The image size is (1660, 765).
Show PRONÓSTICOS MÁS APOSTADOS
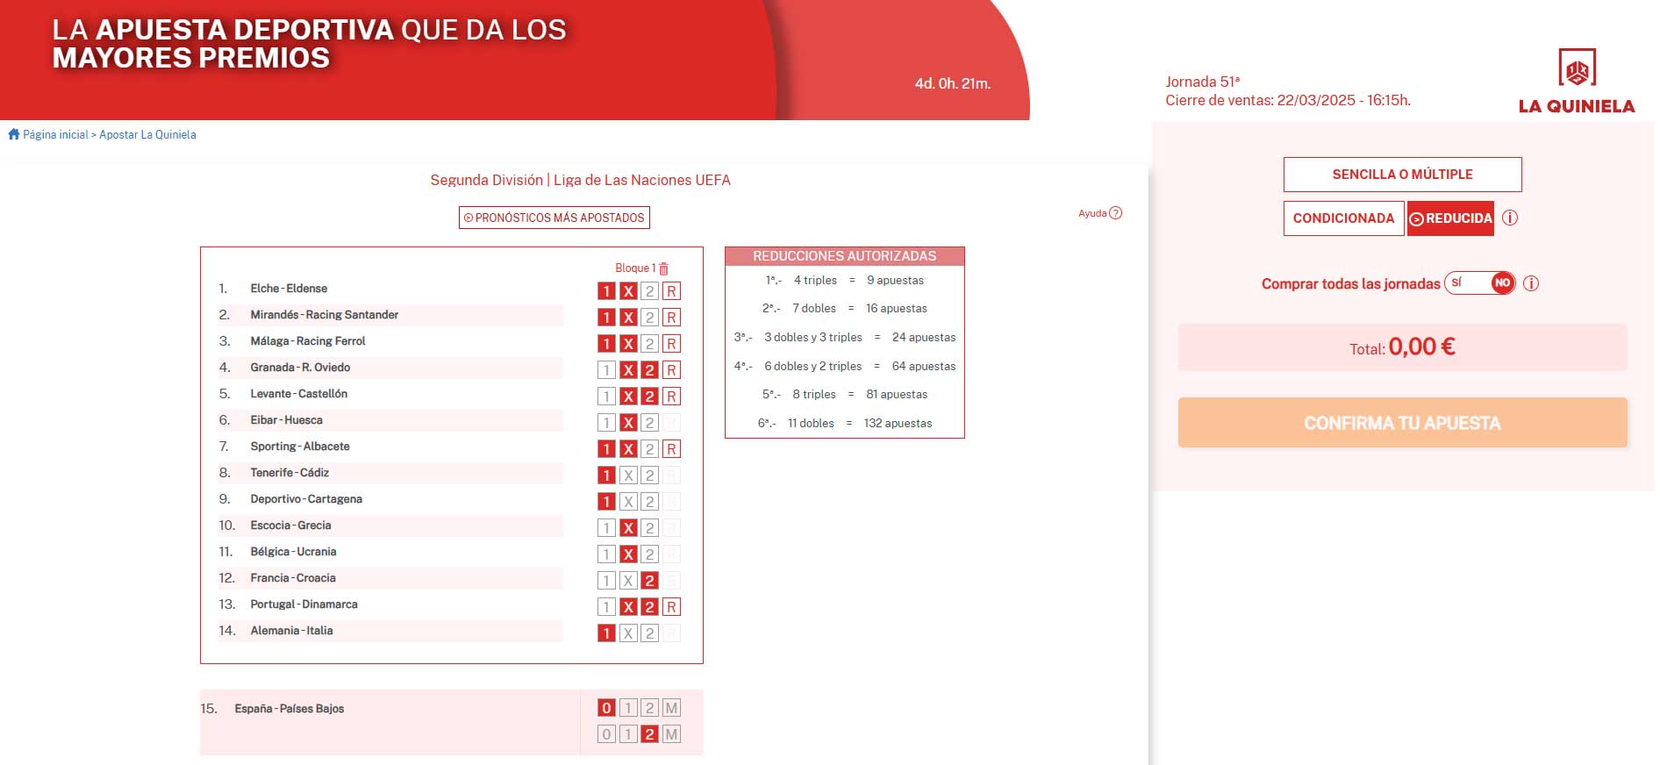(555, 218)
